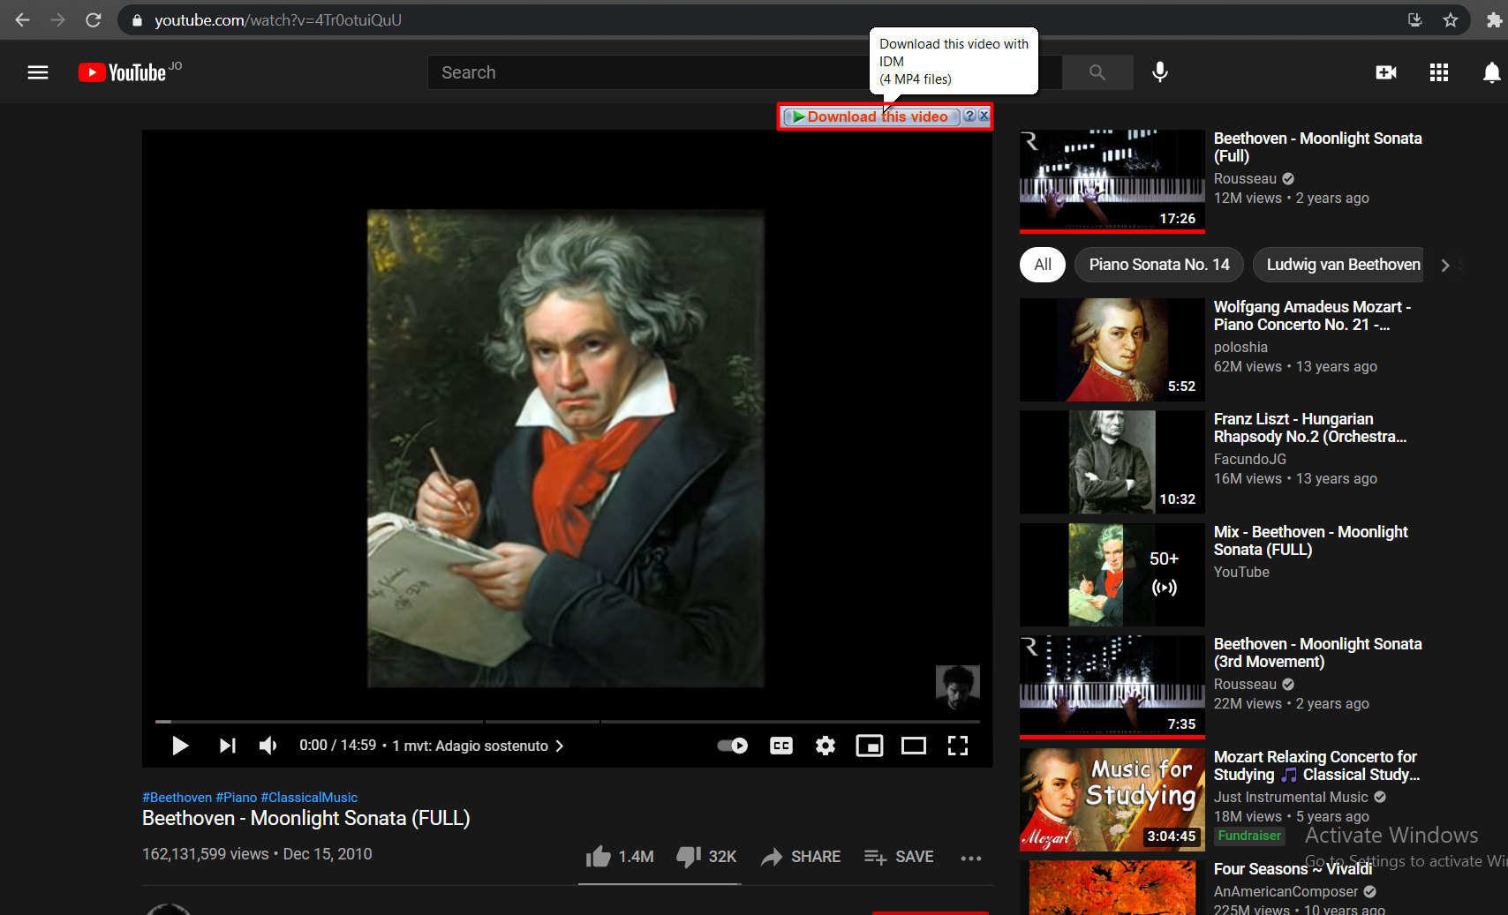
Task: Mute the video volume
Action: (x=268, y=746)
